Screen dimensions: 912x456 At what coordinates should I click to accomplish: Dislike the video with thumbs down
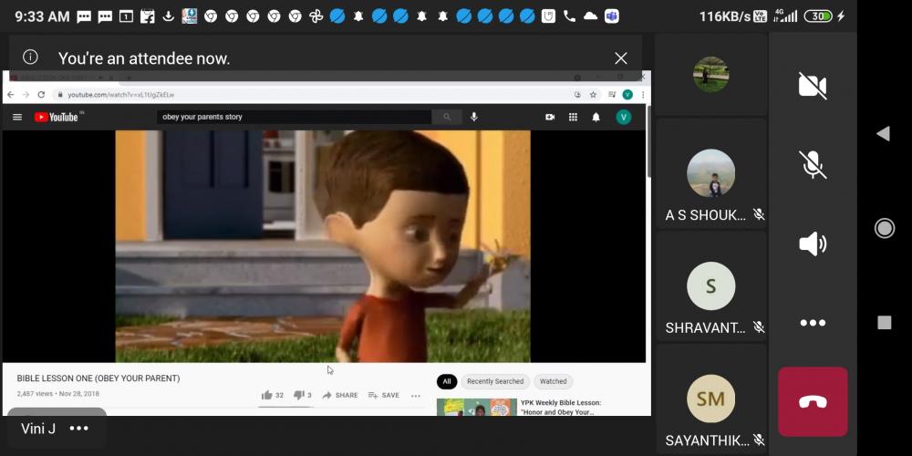click(x=299, y=395)
